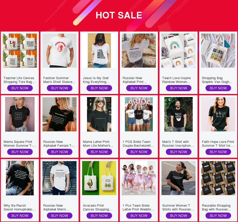This screenshot has height=222, width=238.
Task: Open the avocado print canvas bag image
Action: pyautogui.click(x=99, y=178)
